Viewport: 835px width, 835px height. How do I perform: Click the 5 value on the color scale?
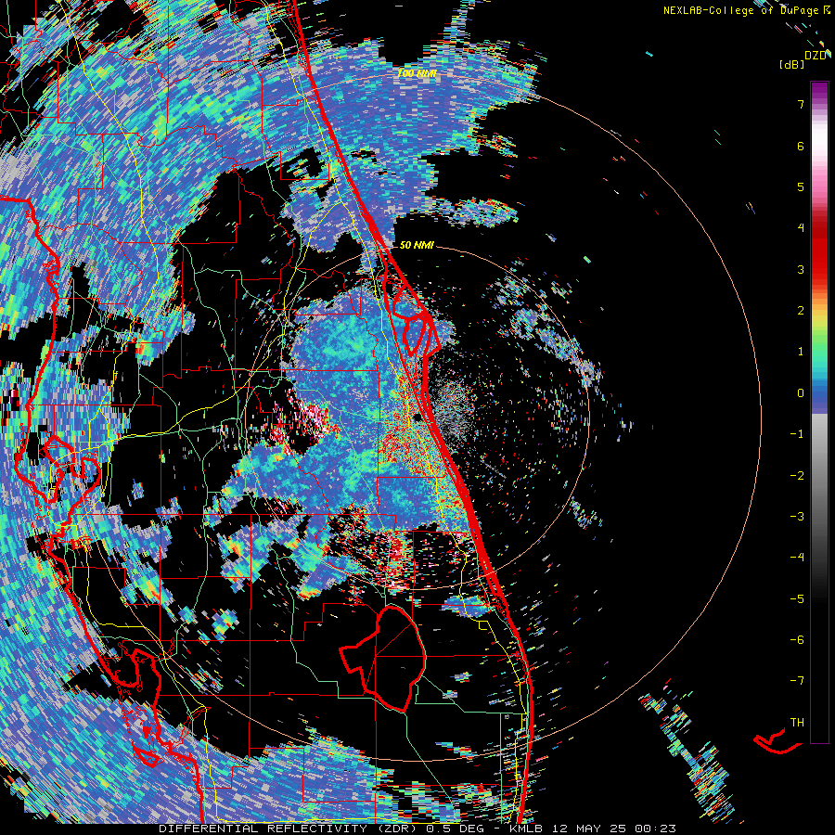[x=801, y=186]
